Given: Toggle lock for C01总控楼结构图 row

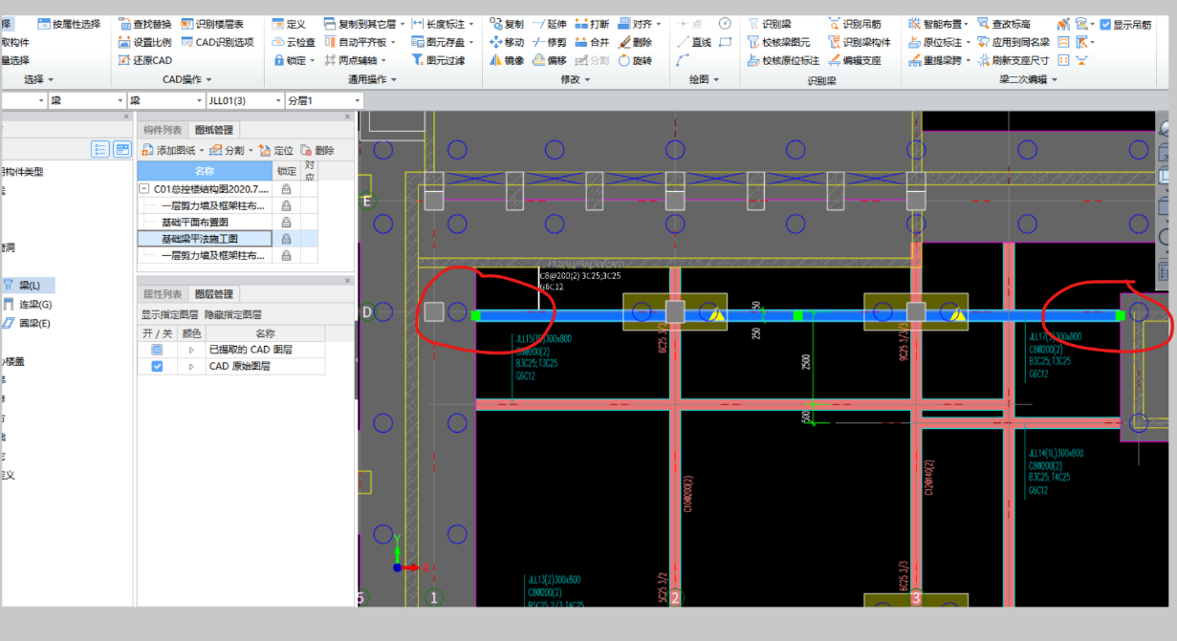Looking at the screenshot, I should click(x=286, y=190).
